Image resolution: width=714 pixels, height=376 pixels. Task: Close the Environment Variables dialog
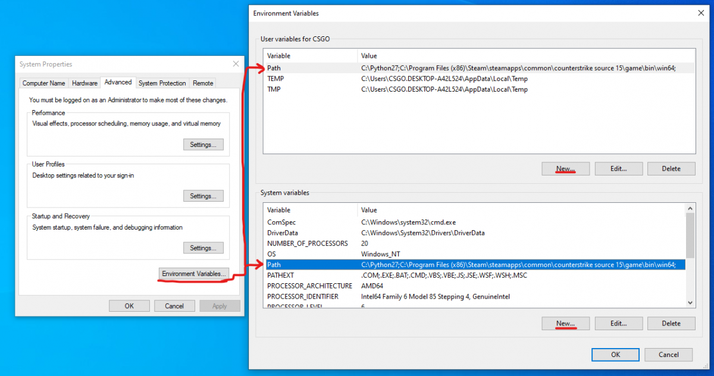[700, 12]
